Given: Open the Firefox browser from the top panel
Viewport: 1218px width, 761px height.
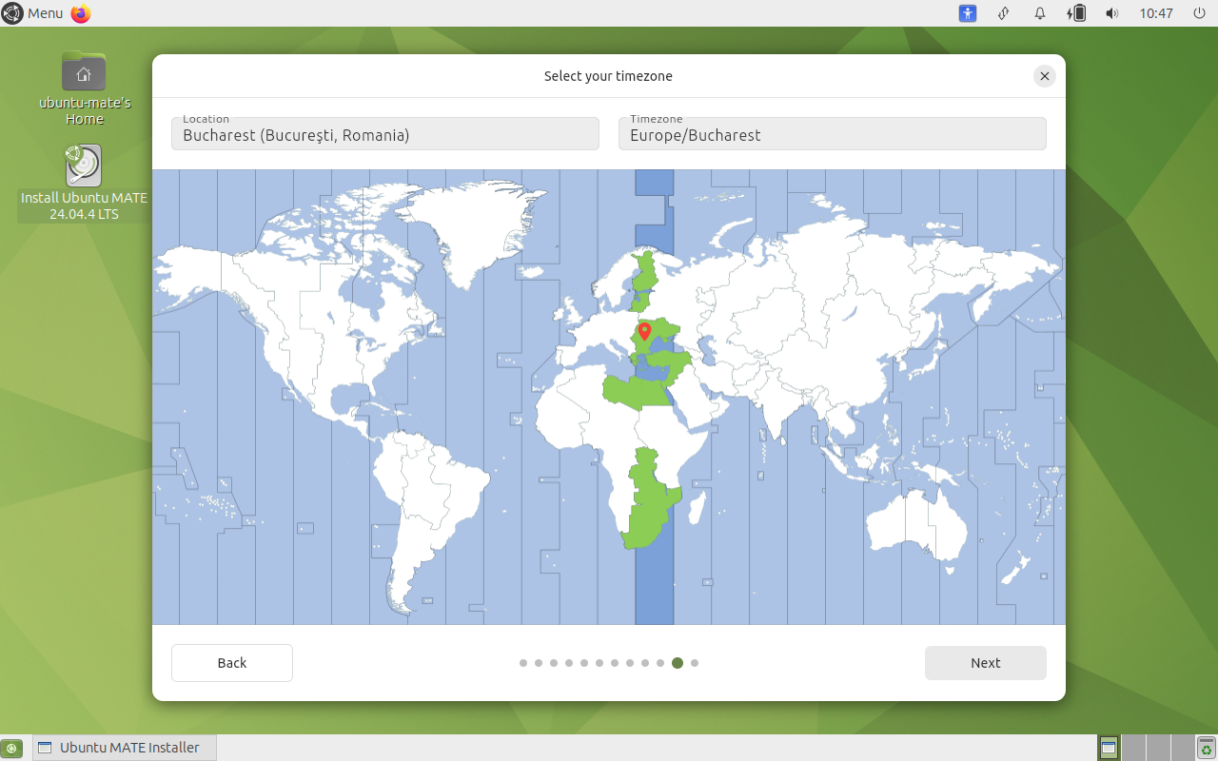Looking at the screenshot, I should [x=81, y=13].
